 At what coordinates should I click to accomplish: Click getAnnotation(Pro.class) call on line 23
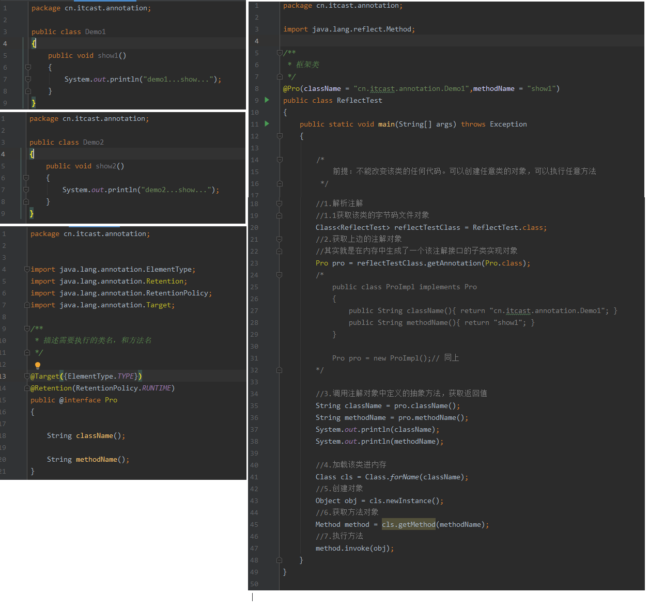point(476,263)
